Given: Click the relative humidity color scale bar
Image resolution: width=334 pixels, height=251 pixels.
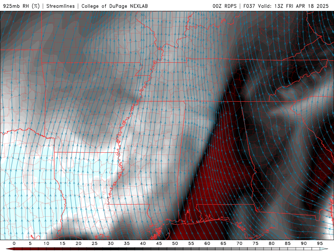Looking at the screenshot, I should (x=167, y=249).
